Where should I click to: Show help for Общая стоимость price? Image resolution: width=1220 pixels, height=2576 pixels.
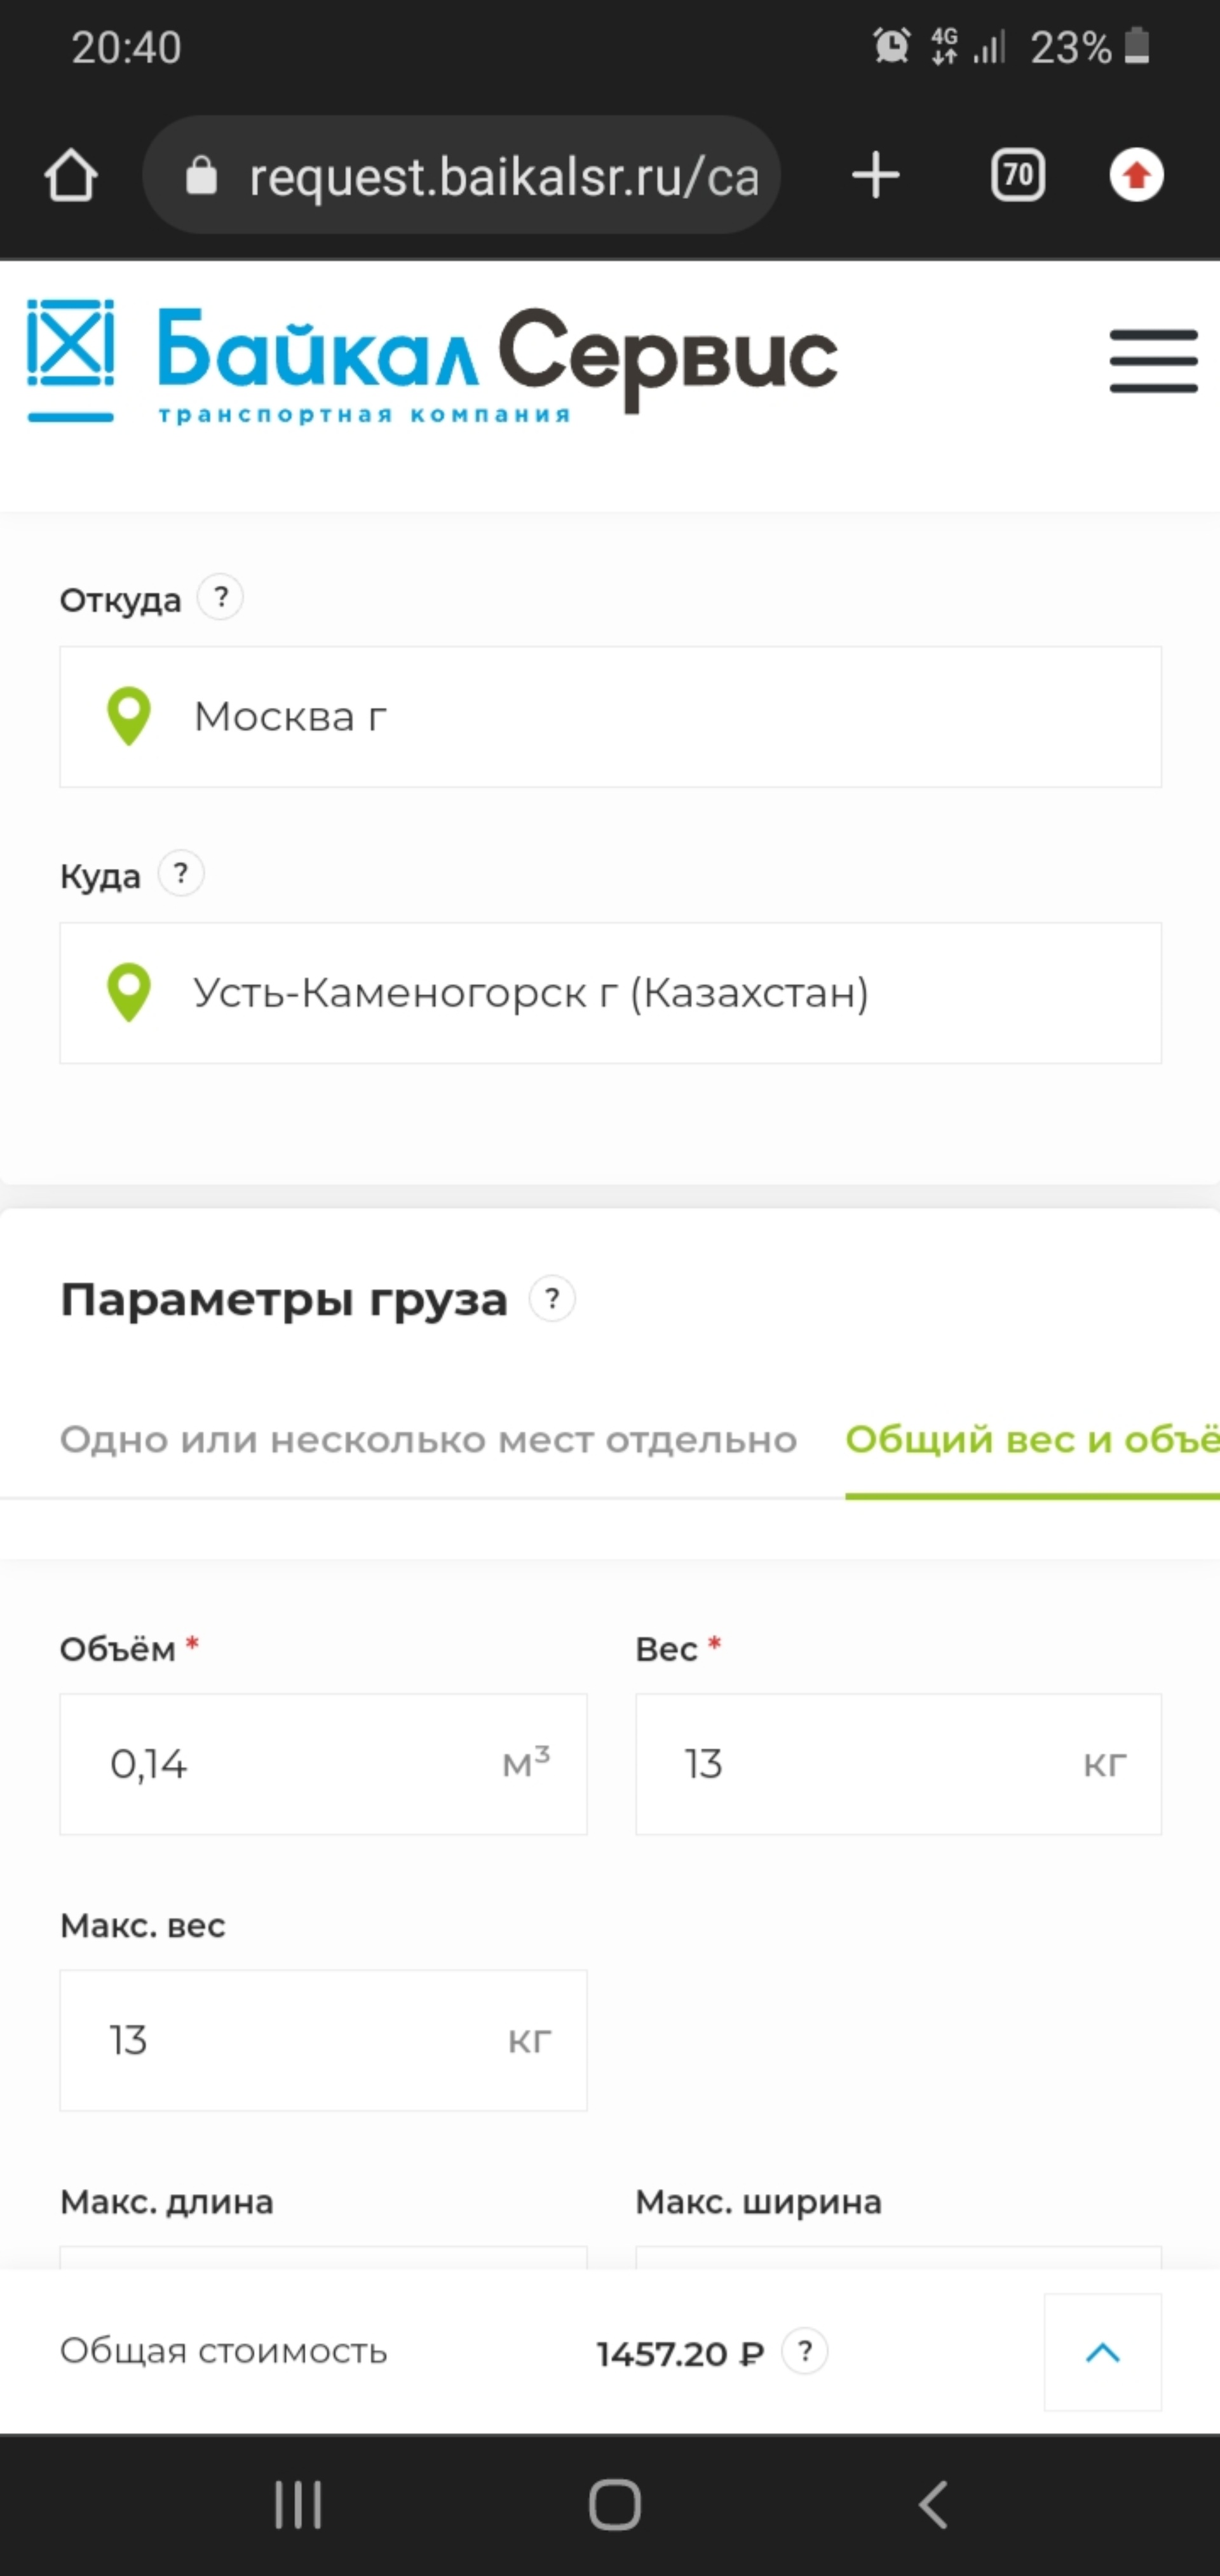[x=805, y=2351]
